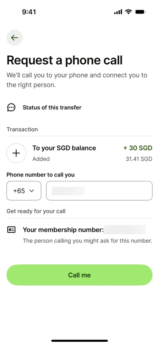Viewport: 159px width, 345px height.
Task: Tap the Request a phone call heading
Action: (x=65, y=60)
